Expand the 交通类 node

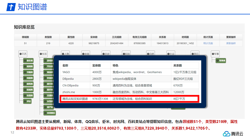(45, 96)
